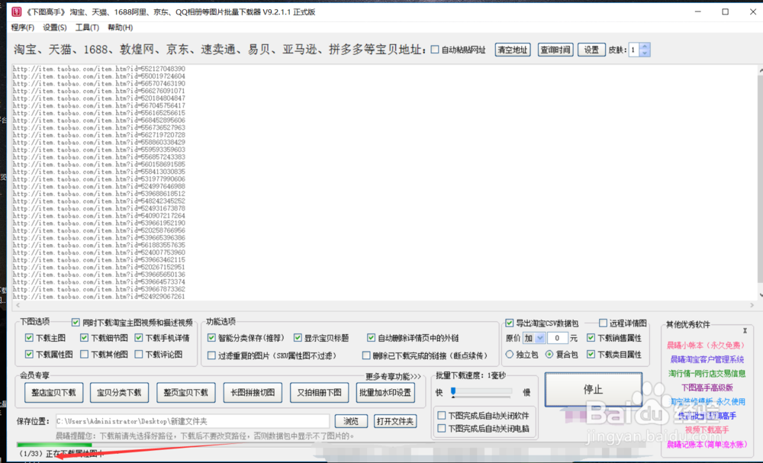The height and width of the screenshot is (463, 763).
Task: Toggle 自动删除详情页中的外链 checkbox
Action: (x=372, y=337)
